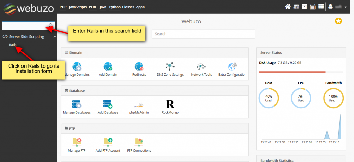Image resolution: width=354 pixels, height=162 pixels.
Task: Open the Apps menu item
Action: 140,7
